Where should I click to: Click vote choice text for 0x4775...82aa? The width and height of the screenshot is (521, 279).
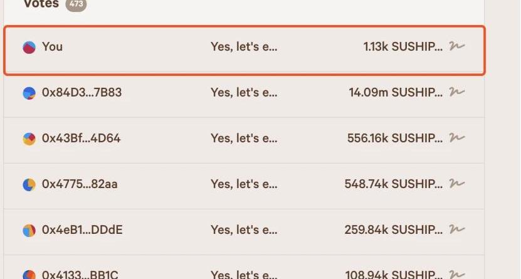pyautogui.click(x=243, y=184)
